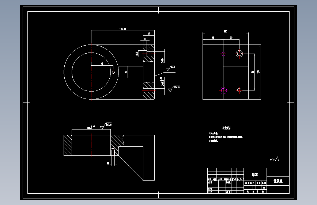The width and height of the screenshot is (317, 205).
Task: Select the general surface roughness checkmark symbol
Action: [x=274, y=159]
